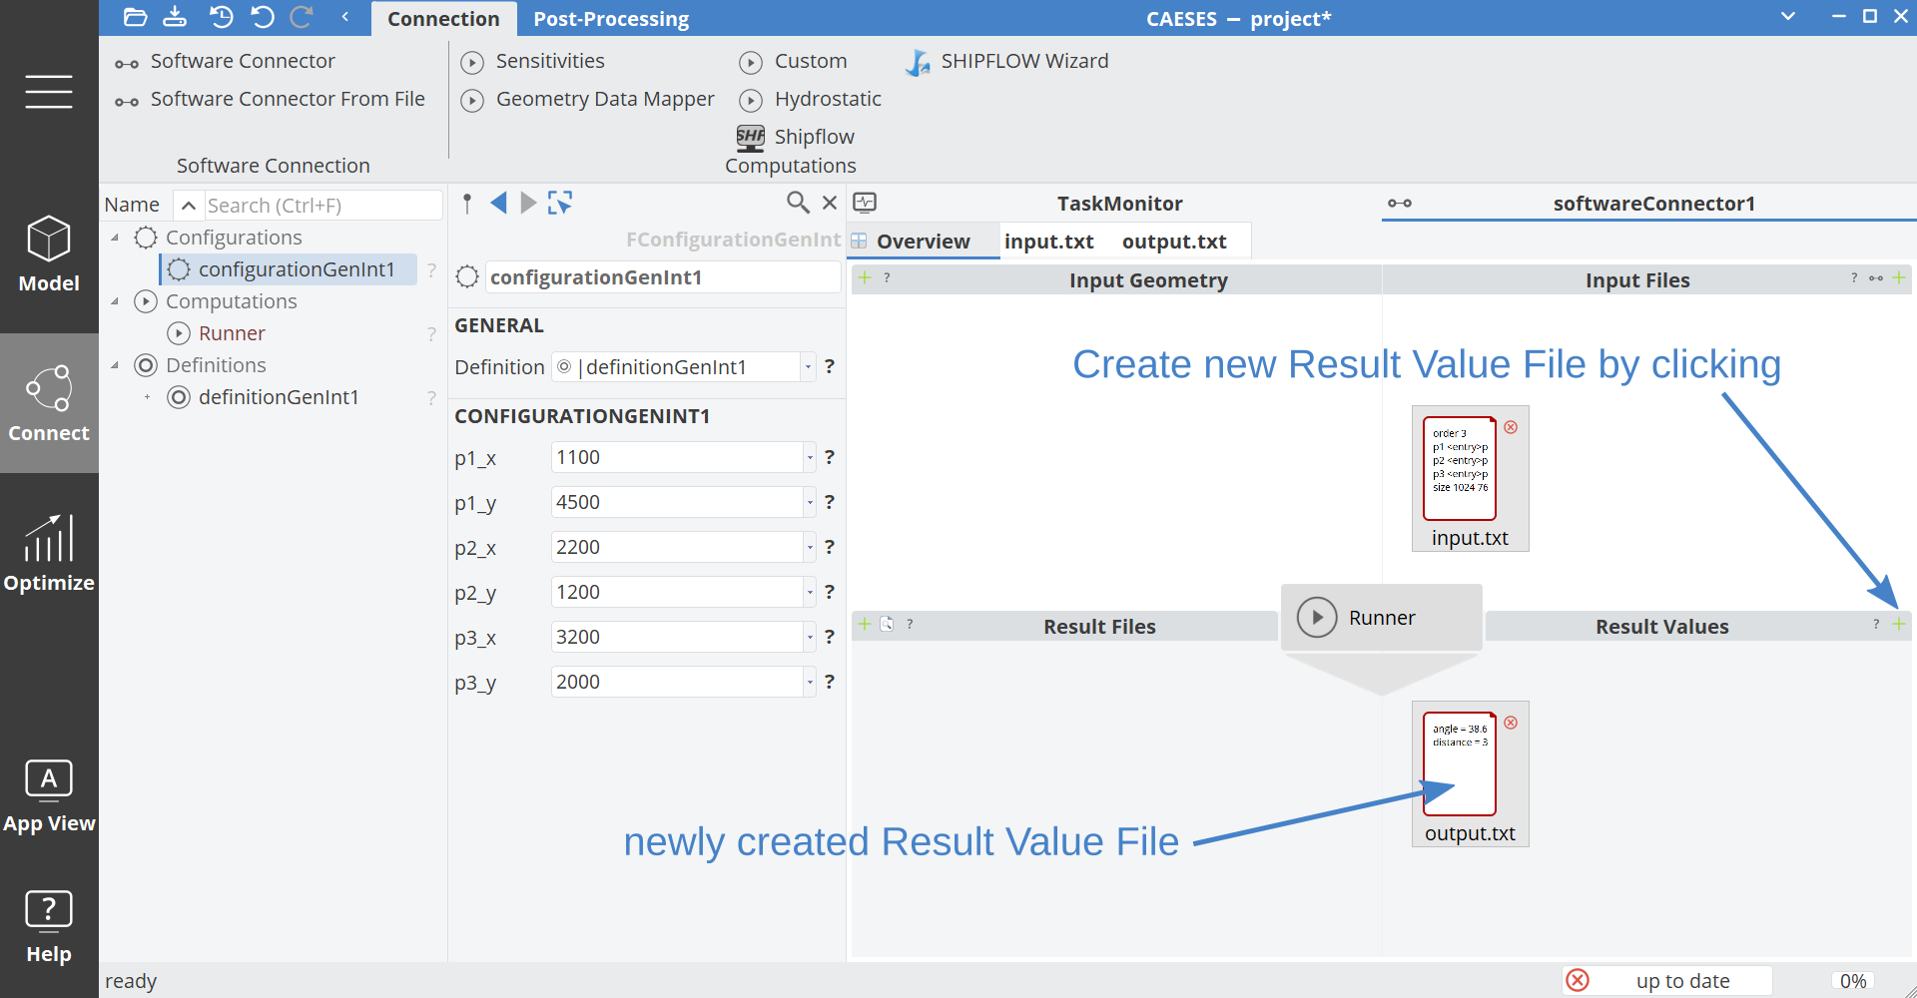This screenshot has height=998, width=1917.
Task: Open the p2_y value dropdown
Action: coord(809,593)
